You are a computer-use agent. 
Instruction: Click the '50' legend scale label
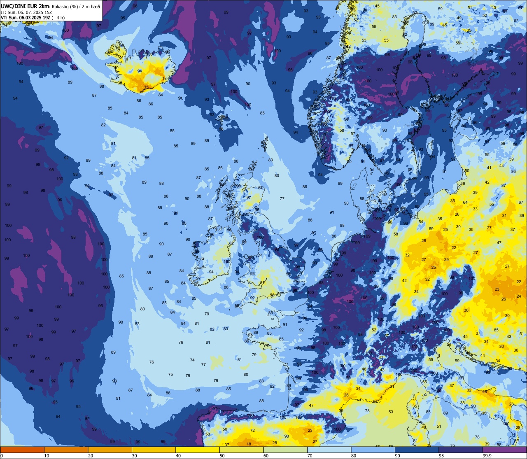(222, 456)
